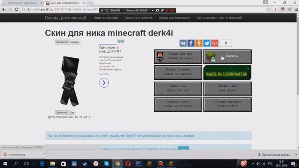Open Skype from the taskbar

tap(107, 164)
